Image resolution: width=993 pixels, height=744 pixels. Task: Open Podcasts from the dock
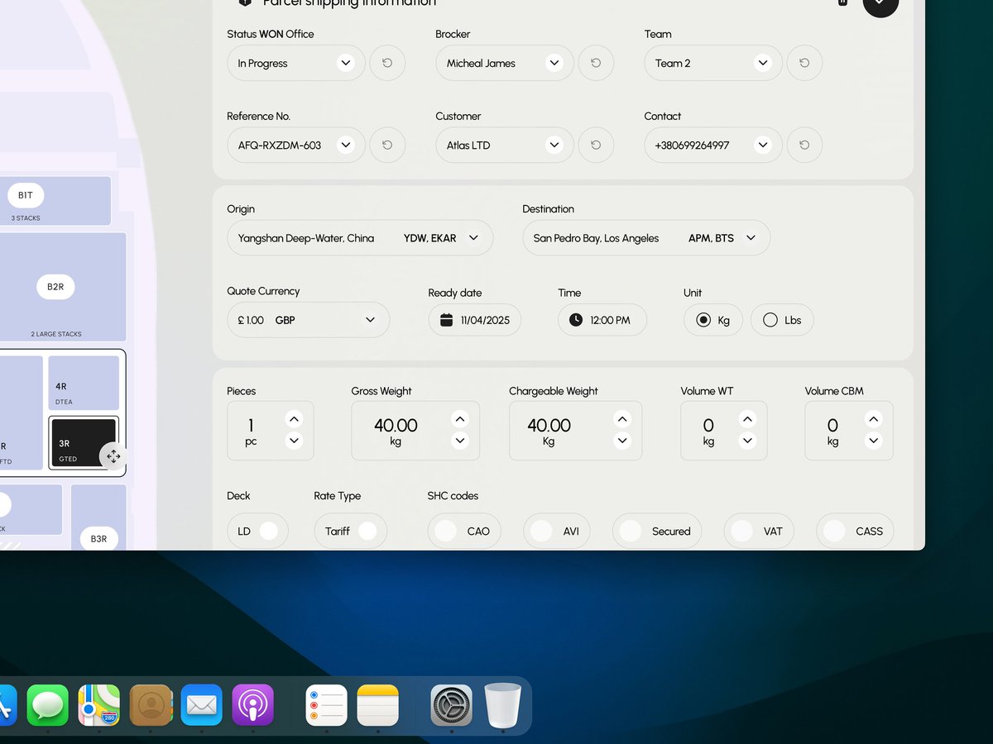(253, 705)
